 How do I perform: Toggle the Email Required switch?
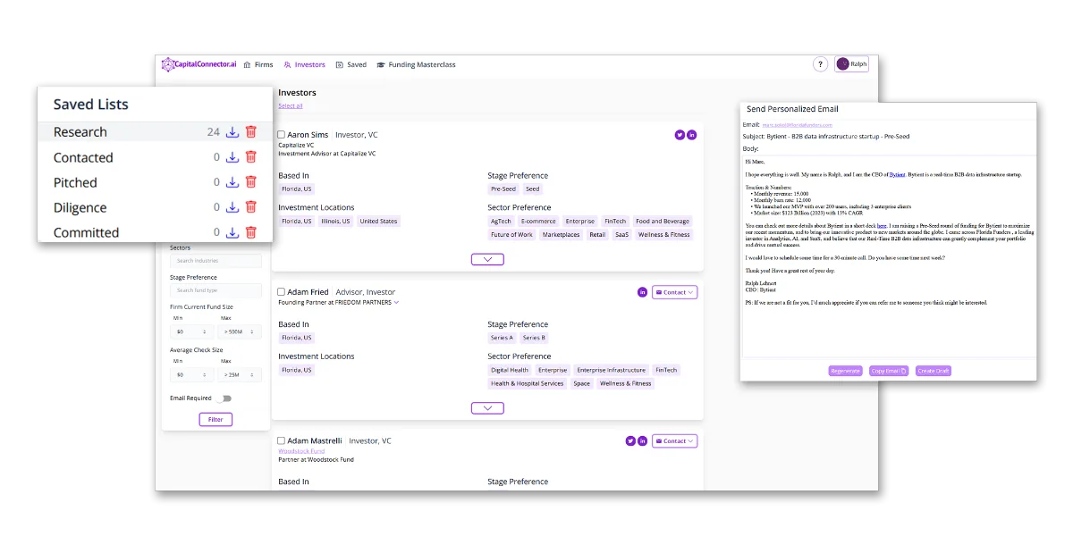point(224,398)
